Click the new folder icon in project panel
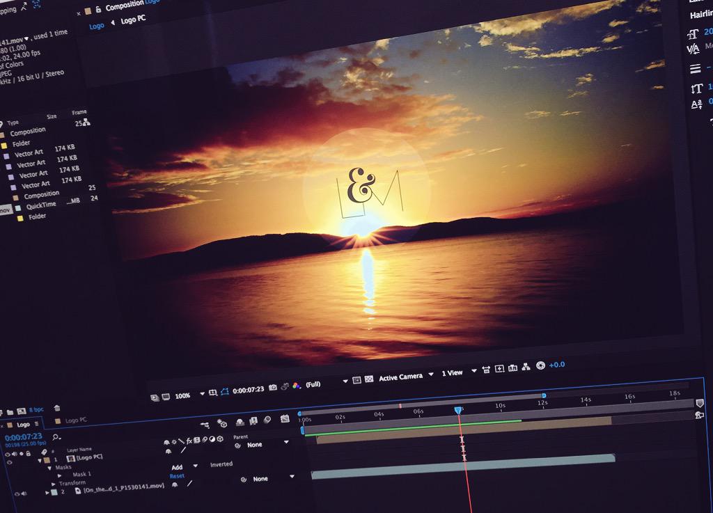 click(x=10, y=412)
